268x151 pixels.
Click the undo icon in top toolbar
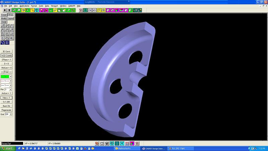coord(94,10)
